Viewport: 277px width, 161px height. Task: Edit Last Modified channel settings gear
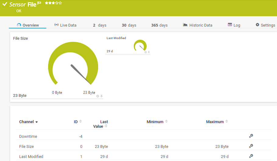(251, 156)
